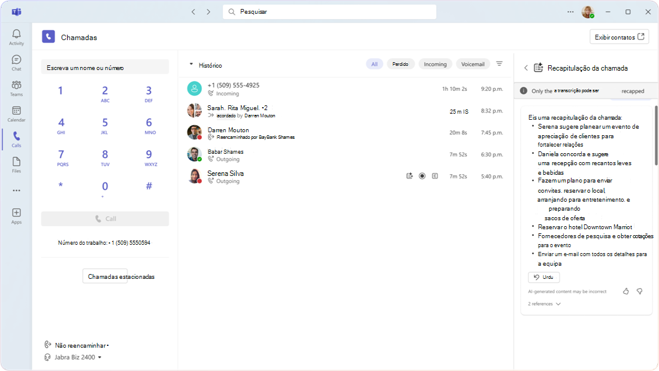Click the name or number input field
This screenshot has width=659, height=371.
105,67
